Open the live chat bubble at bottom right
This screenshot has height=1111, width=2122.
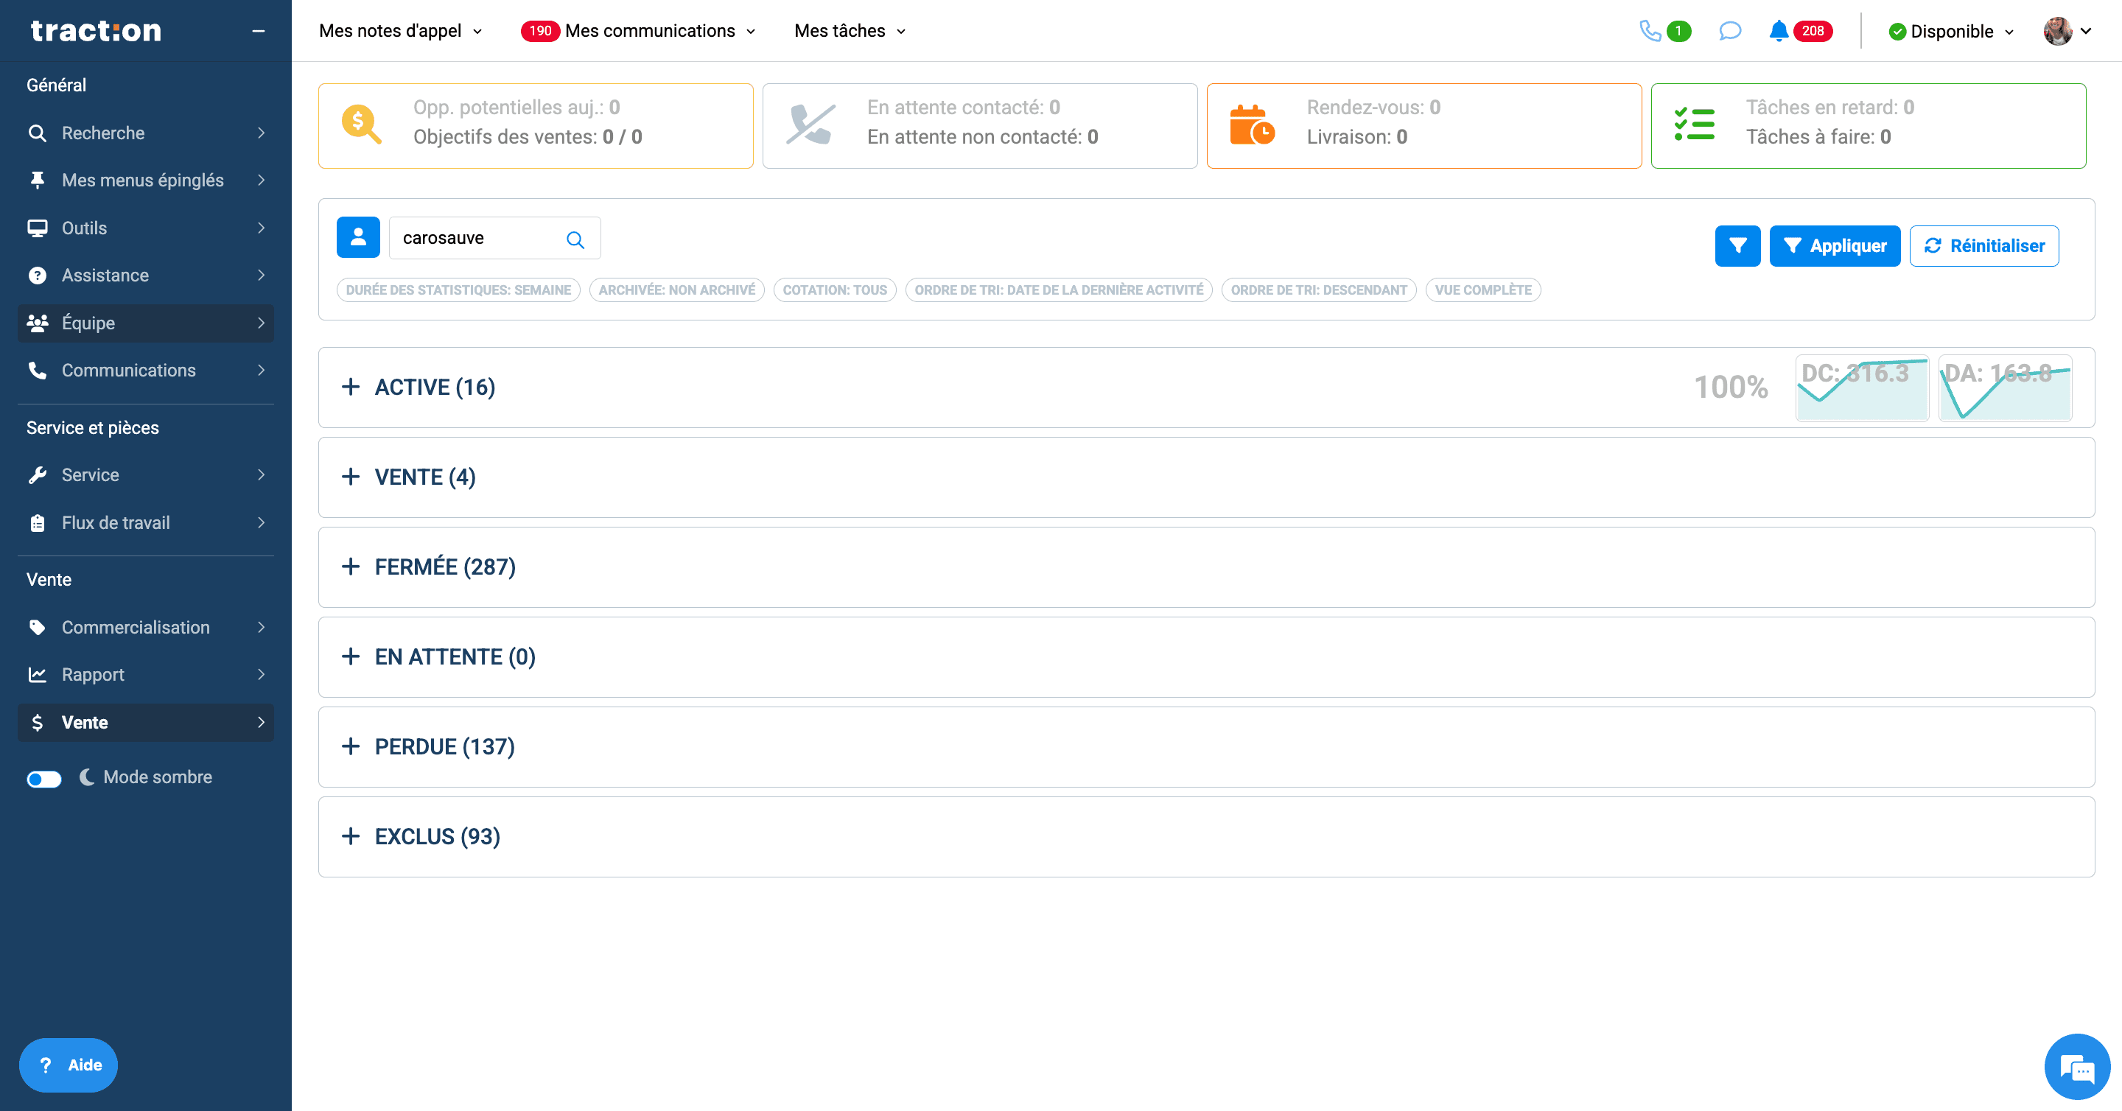(x=2077, y=1067)
